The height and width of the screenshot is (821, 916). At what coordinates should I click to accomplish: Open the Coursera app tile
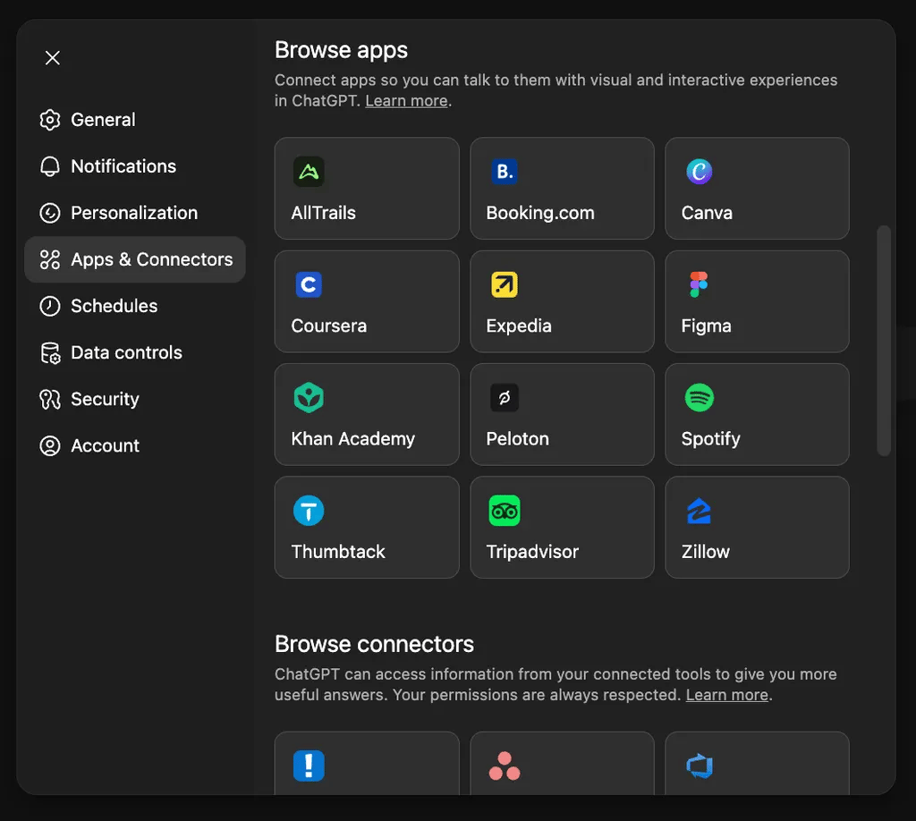click(x=366, y=301)
